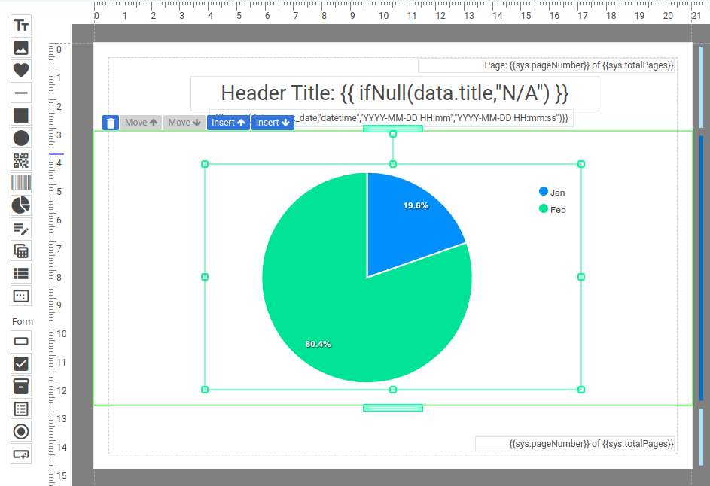710x486 pixels.
Task: Select the Circle shape tool
Action: 21,138
